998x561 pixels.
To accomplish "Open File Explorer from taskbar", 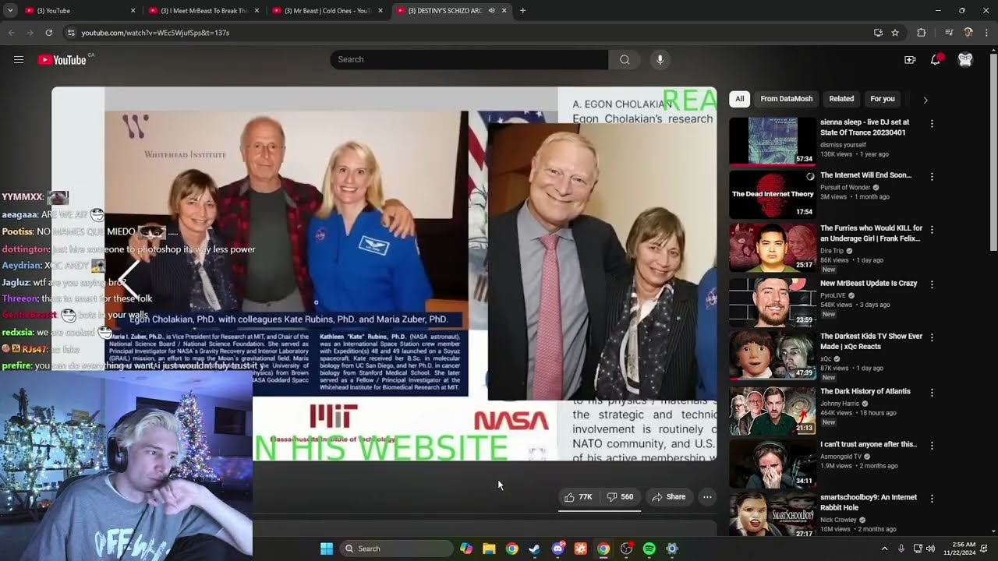I will pos(489,549).
